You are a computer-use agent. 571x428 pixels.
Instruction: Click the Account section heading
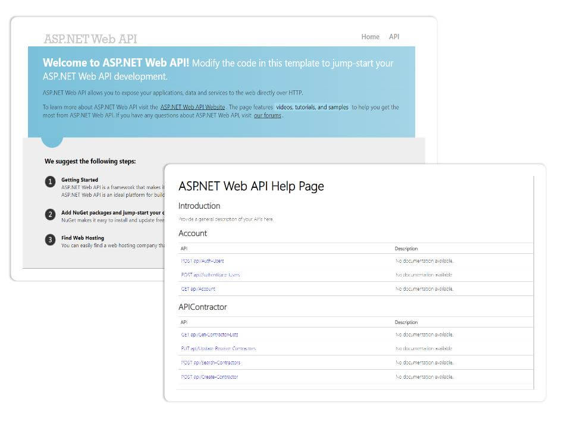click(193, 233)
